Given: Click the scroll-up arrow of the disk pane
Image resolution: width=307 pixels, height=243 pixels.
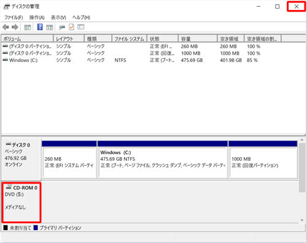Looking at the screenshot, I should coord(302,140).
